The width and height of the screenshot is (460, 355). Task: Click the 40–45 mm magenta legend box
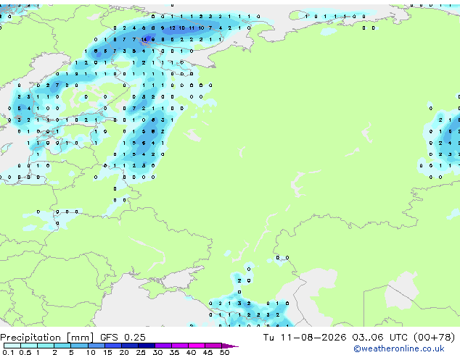pyautogui.click(x=197, y=346)
